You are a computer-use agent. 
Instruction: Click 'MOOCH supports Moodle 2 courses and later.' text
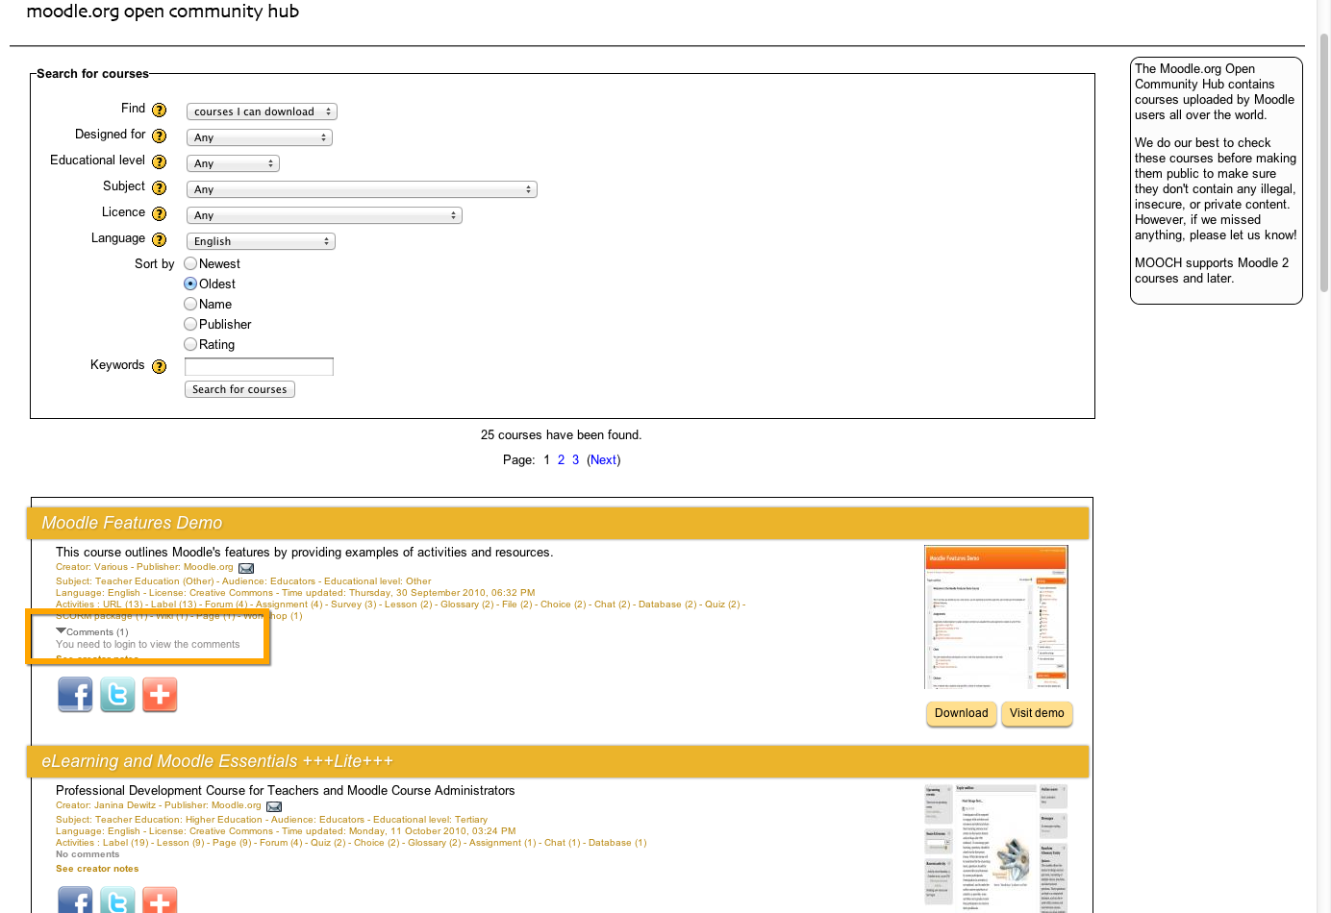click(1212, 271)
